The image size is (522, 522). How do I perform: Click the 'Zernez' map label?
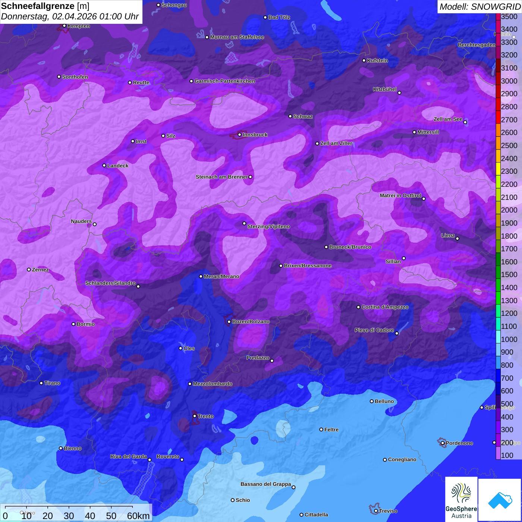(40, 270)
